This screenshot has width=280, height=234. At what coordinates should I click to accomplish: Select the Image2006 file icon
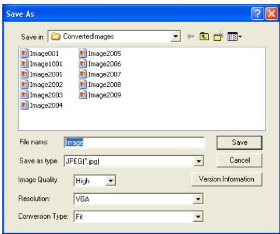click(x=83, y=64)
